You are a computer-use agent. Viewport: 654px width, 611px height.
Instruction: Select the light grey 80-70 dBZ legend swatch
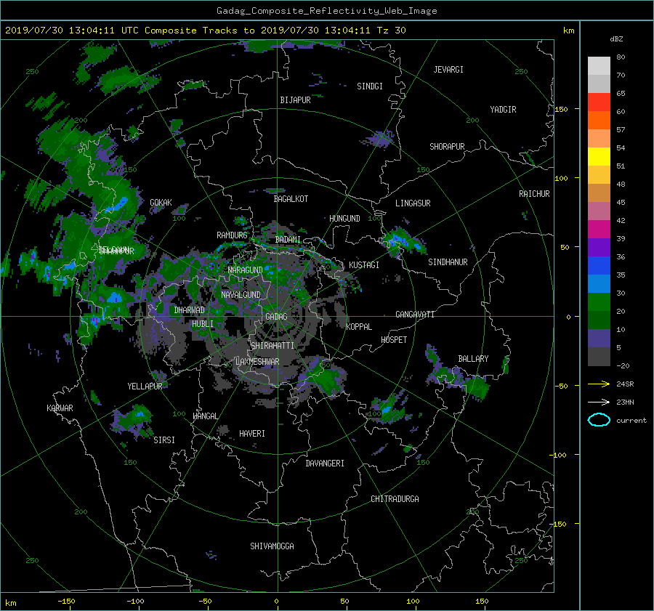(x=599, y=65)
